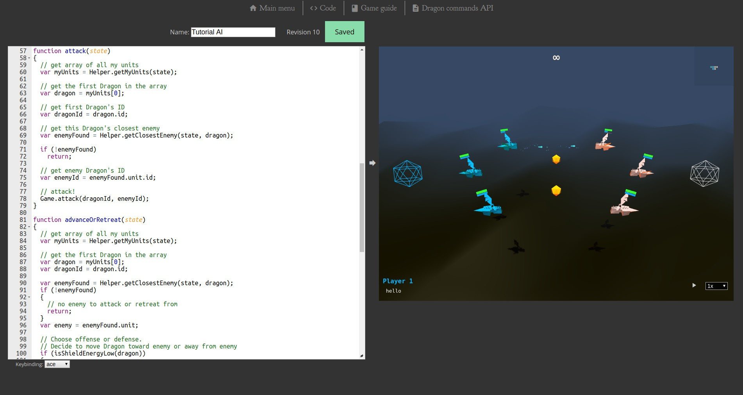This screenshot has width=743, height=395.
Task: Select the middle blue dragon
Action: pyautogui.click(x=471, y=168)
